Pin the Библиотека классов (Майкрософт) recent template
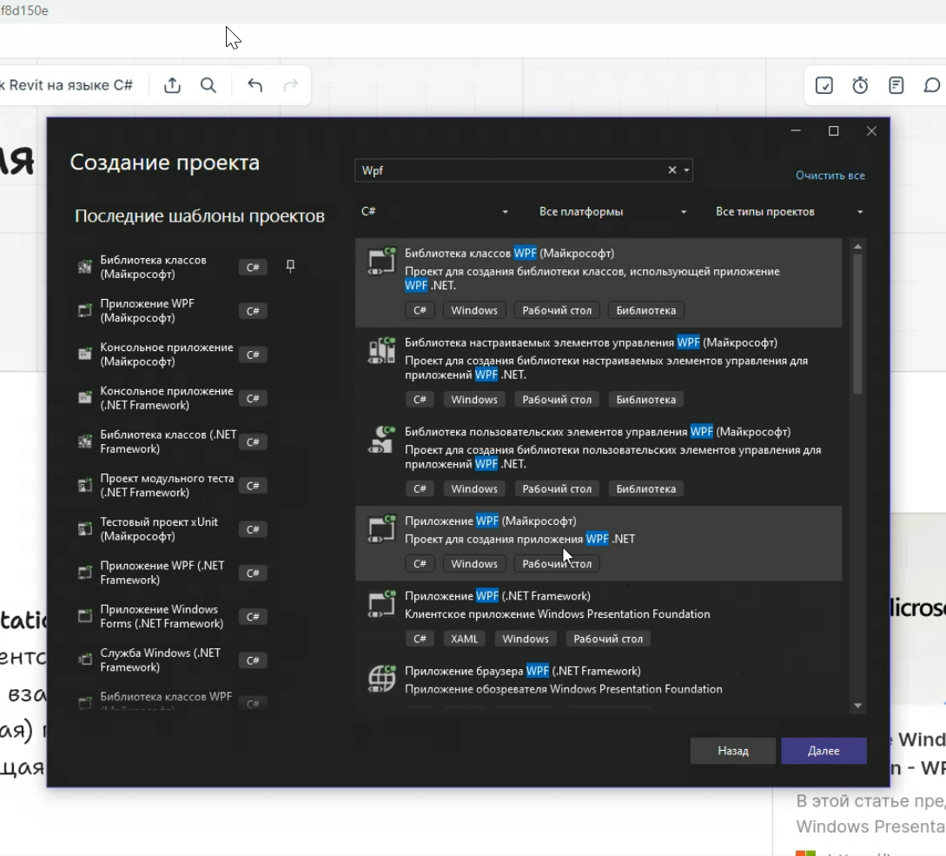The height and width of the screenshot is (856, 946). point(290,266)
